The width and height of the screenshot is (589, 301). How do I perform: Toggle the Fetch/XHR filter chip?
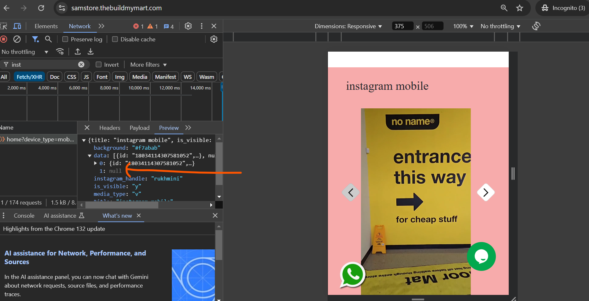29,77
